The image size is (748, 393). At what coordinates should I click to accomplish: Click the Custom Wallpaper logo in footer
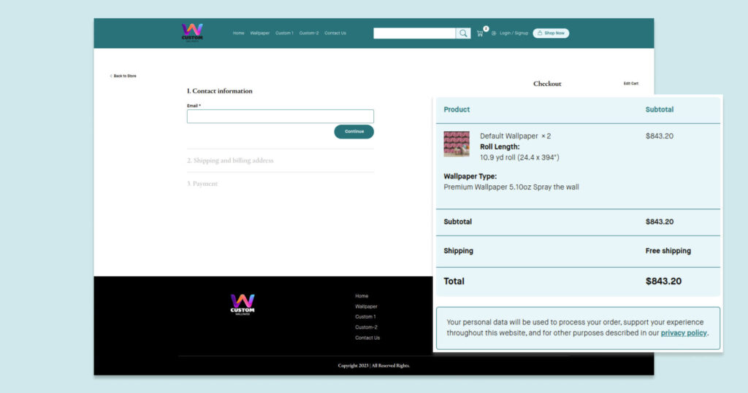pyautogui.click(x=243, y=304)
